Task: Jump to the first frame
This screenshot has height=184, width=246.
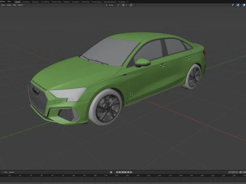Action: [117, 172]
